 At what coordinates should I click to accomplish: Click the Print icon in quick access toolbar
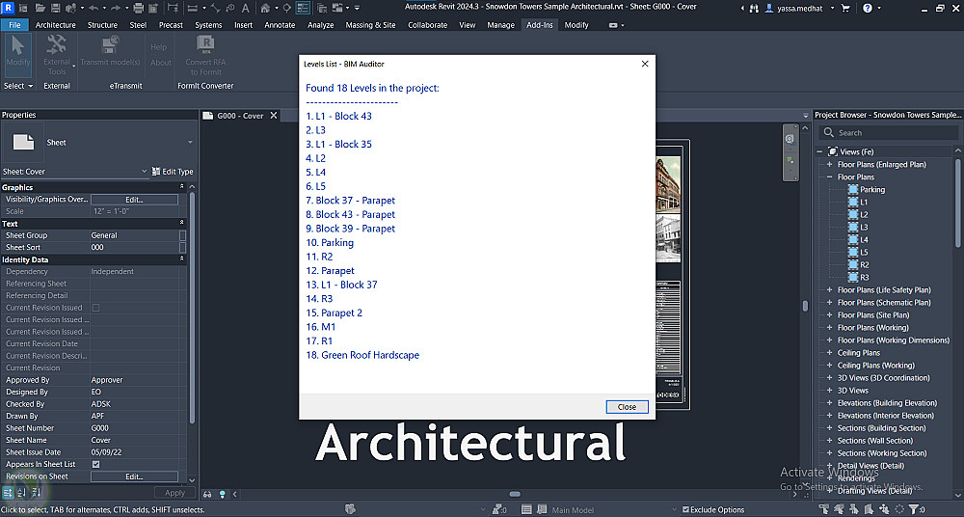138,8
